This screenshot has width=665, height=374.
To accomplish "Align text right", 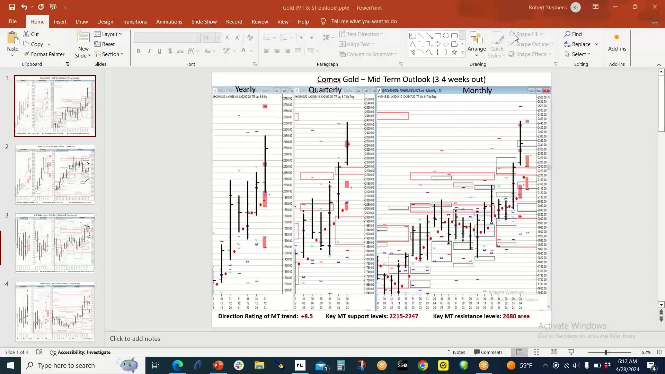I will 287,51.
